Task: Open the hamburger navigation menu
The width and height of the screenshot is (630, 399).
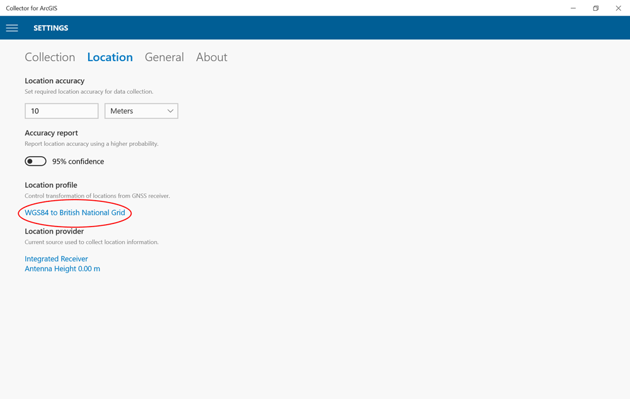Action: pos(12,28)
